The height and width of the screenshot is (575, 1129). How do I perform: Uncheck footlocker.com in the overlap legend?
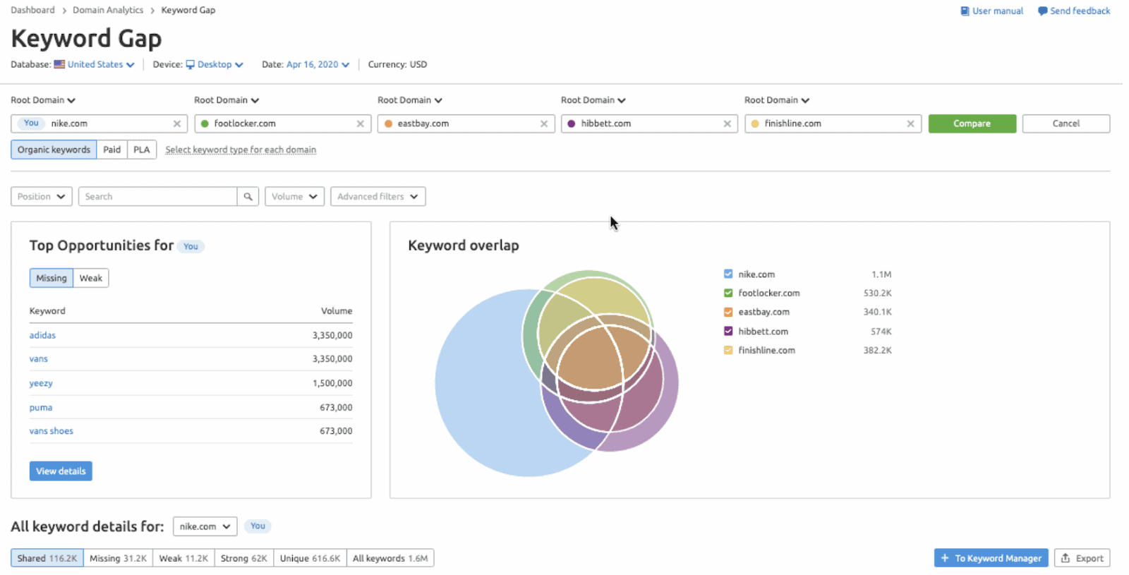coord(728,293)
